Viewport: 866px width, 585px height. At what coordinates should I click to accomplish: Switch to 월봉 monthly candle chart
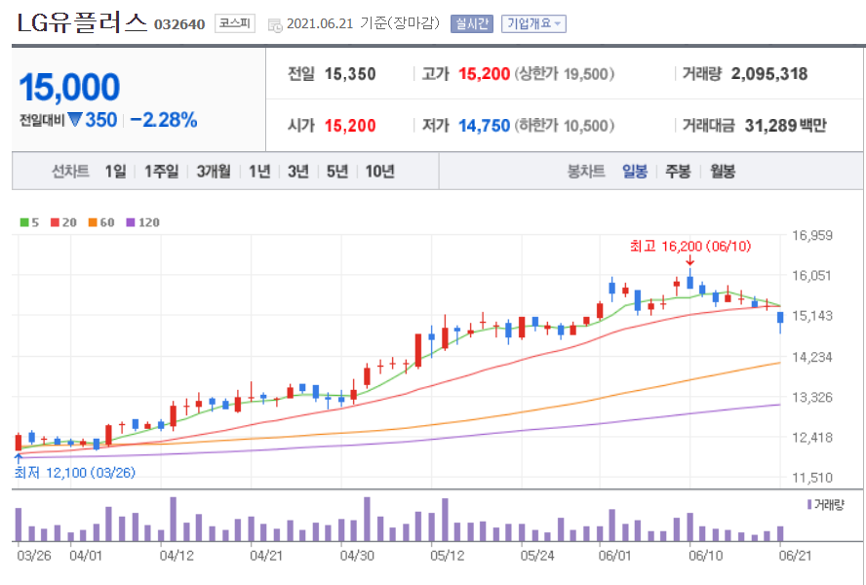coord(723,172)
